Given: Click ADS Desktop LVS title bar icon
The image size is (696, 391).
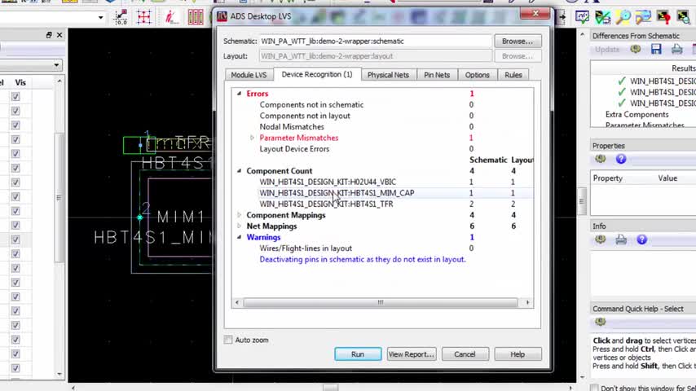Looking at the screenshot, I should (222, 16).
